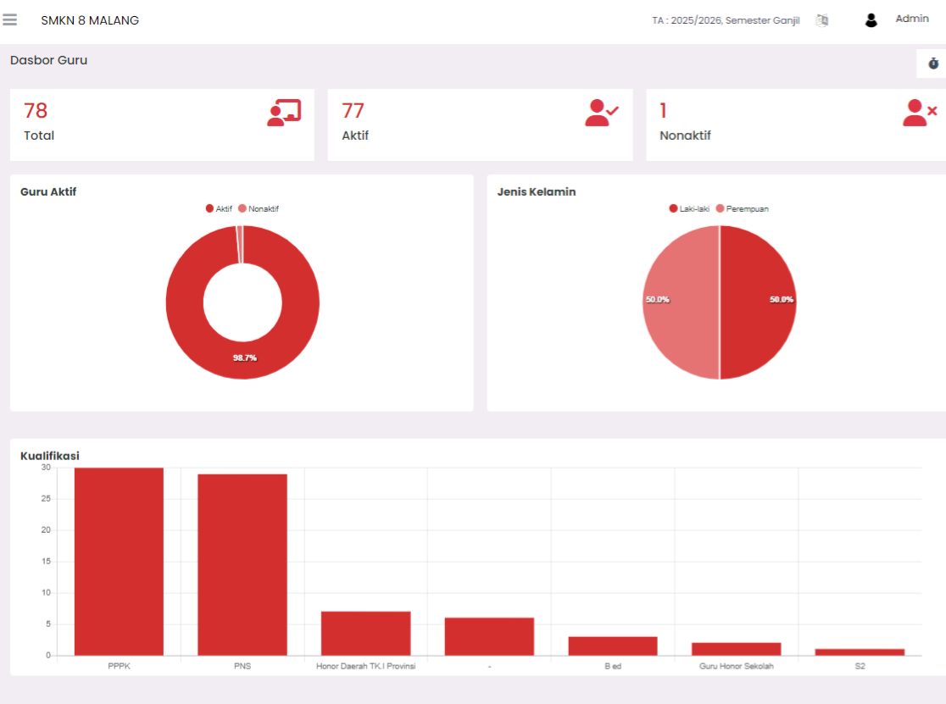This screenshot has height=704, width=946.
Task: Click the user-check icon in Aktif card
Action: [602, 113]
